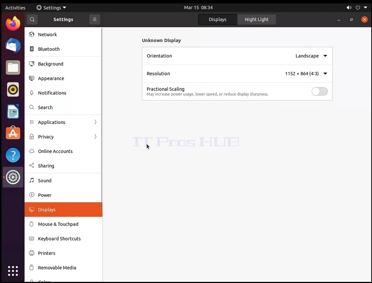This screenshot has width=372, height=283.
Task: Open Help from the dock
Action: [x=13, y=155]
